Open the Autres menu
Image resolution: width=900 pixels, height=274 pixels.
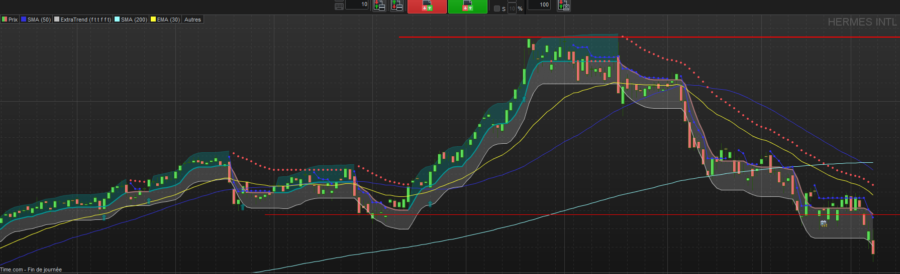(192, 20)
